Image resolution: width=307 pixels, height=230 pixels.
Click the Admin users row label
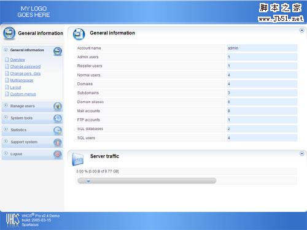click(88, 57)
